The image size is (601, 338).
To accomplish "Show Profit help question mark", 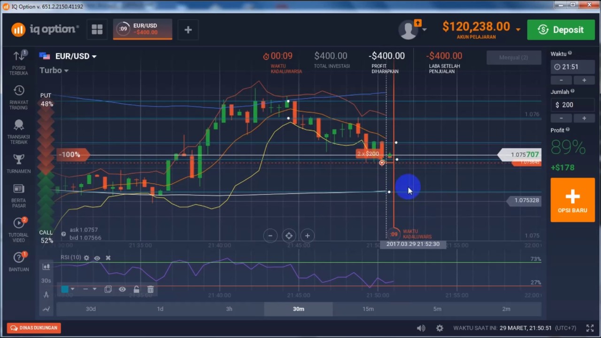I will click(568, 130).
